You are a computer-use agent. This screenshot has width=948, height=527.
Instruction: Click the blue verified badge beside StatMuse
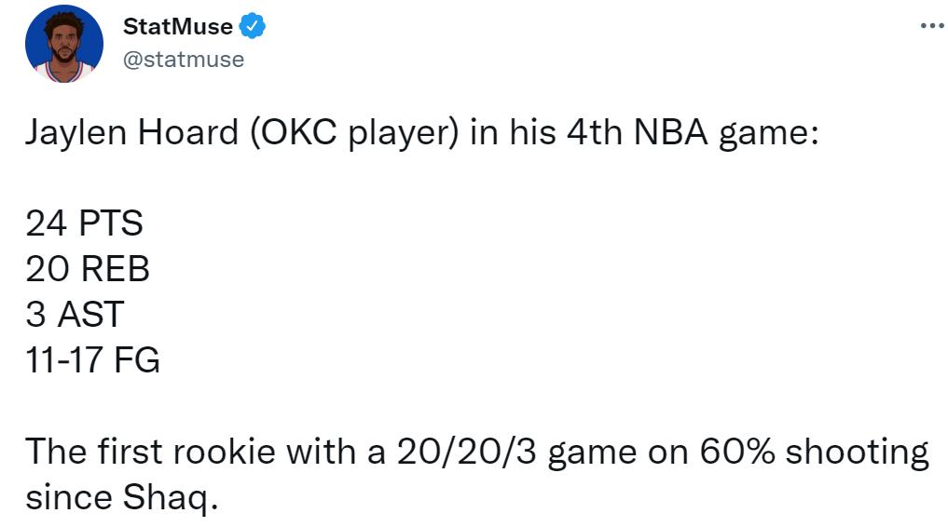coord(253,27)
